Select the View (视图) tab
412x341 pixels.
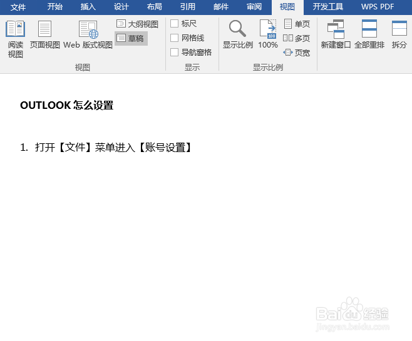coord(287,7)
